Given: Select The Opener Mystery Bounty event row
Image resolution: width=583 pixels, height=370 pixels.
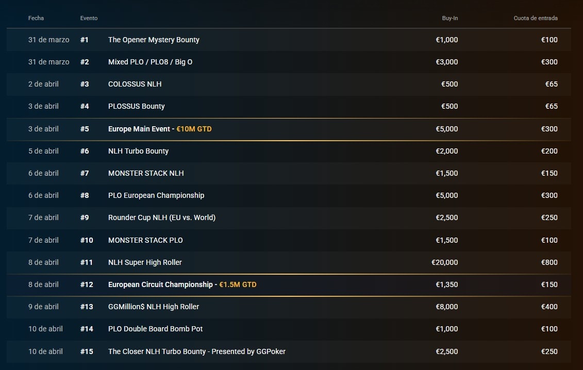Looking at the screenshot, I should click(289, 40).
